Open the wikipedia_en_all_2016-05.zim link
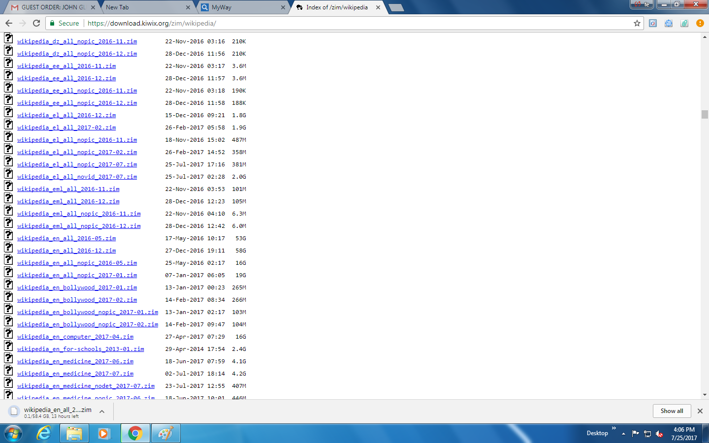The width and height of the screenshot is (709, 443). click(66, 238)
